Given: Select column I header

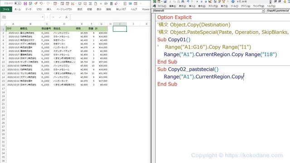Looking at the screenshot, I should pos(120,24).
